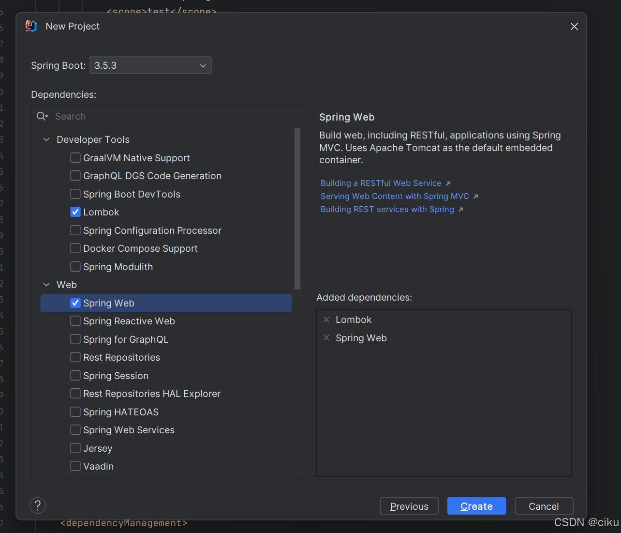The image size is (621, 533).
Task: Enable Spring Reactive Web checkbox
Action: [75, 321]
